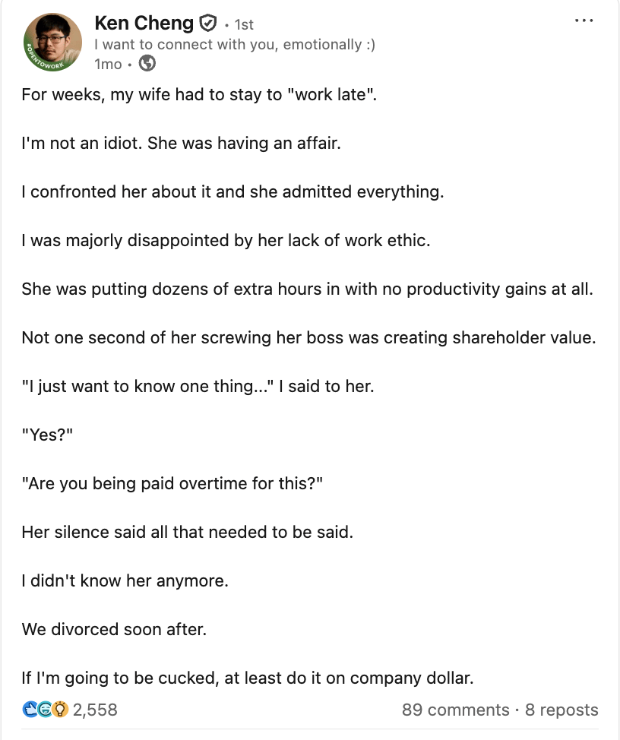
Task: Click the "lack of work ethic" line
Action: pos(226,241)
